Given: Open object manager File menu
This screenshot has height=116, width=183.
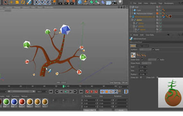Looking at the screenshot, I should (x=135, y=3).
